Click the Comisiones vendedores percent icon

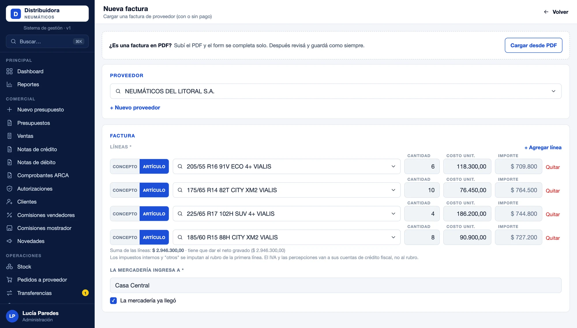(10, 215)
